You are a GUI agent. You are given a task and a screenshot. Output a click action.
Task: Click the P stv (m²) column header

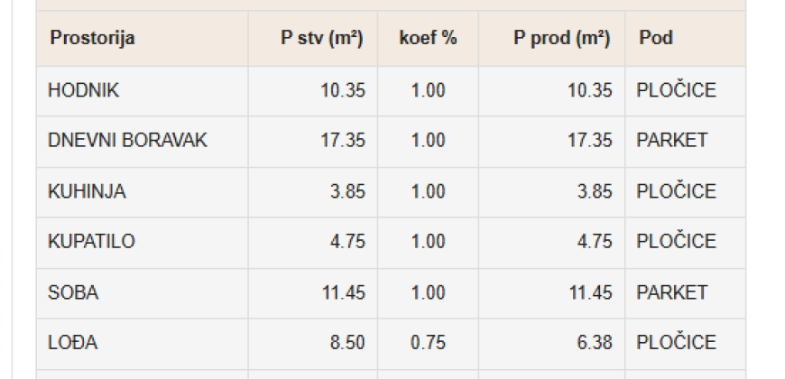[x=321, y=38]
